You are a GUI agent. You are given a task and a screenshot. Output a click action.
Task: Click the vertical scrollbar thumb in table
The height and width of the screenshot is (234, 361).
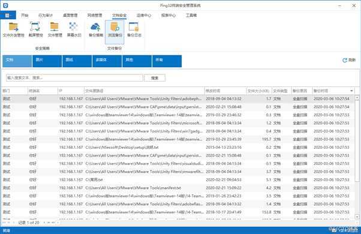tap(357, 140)
